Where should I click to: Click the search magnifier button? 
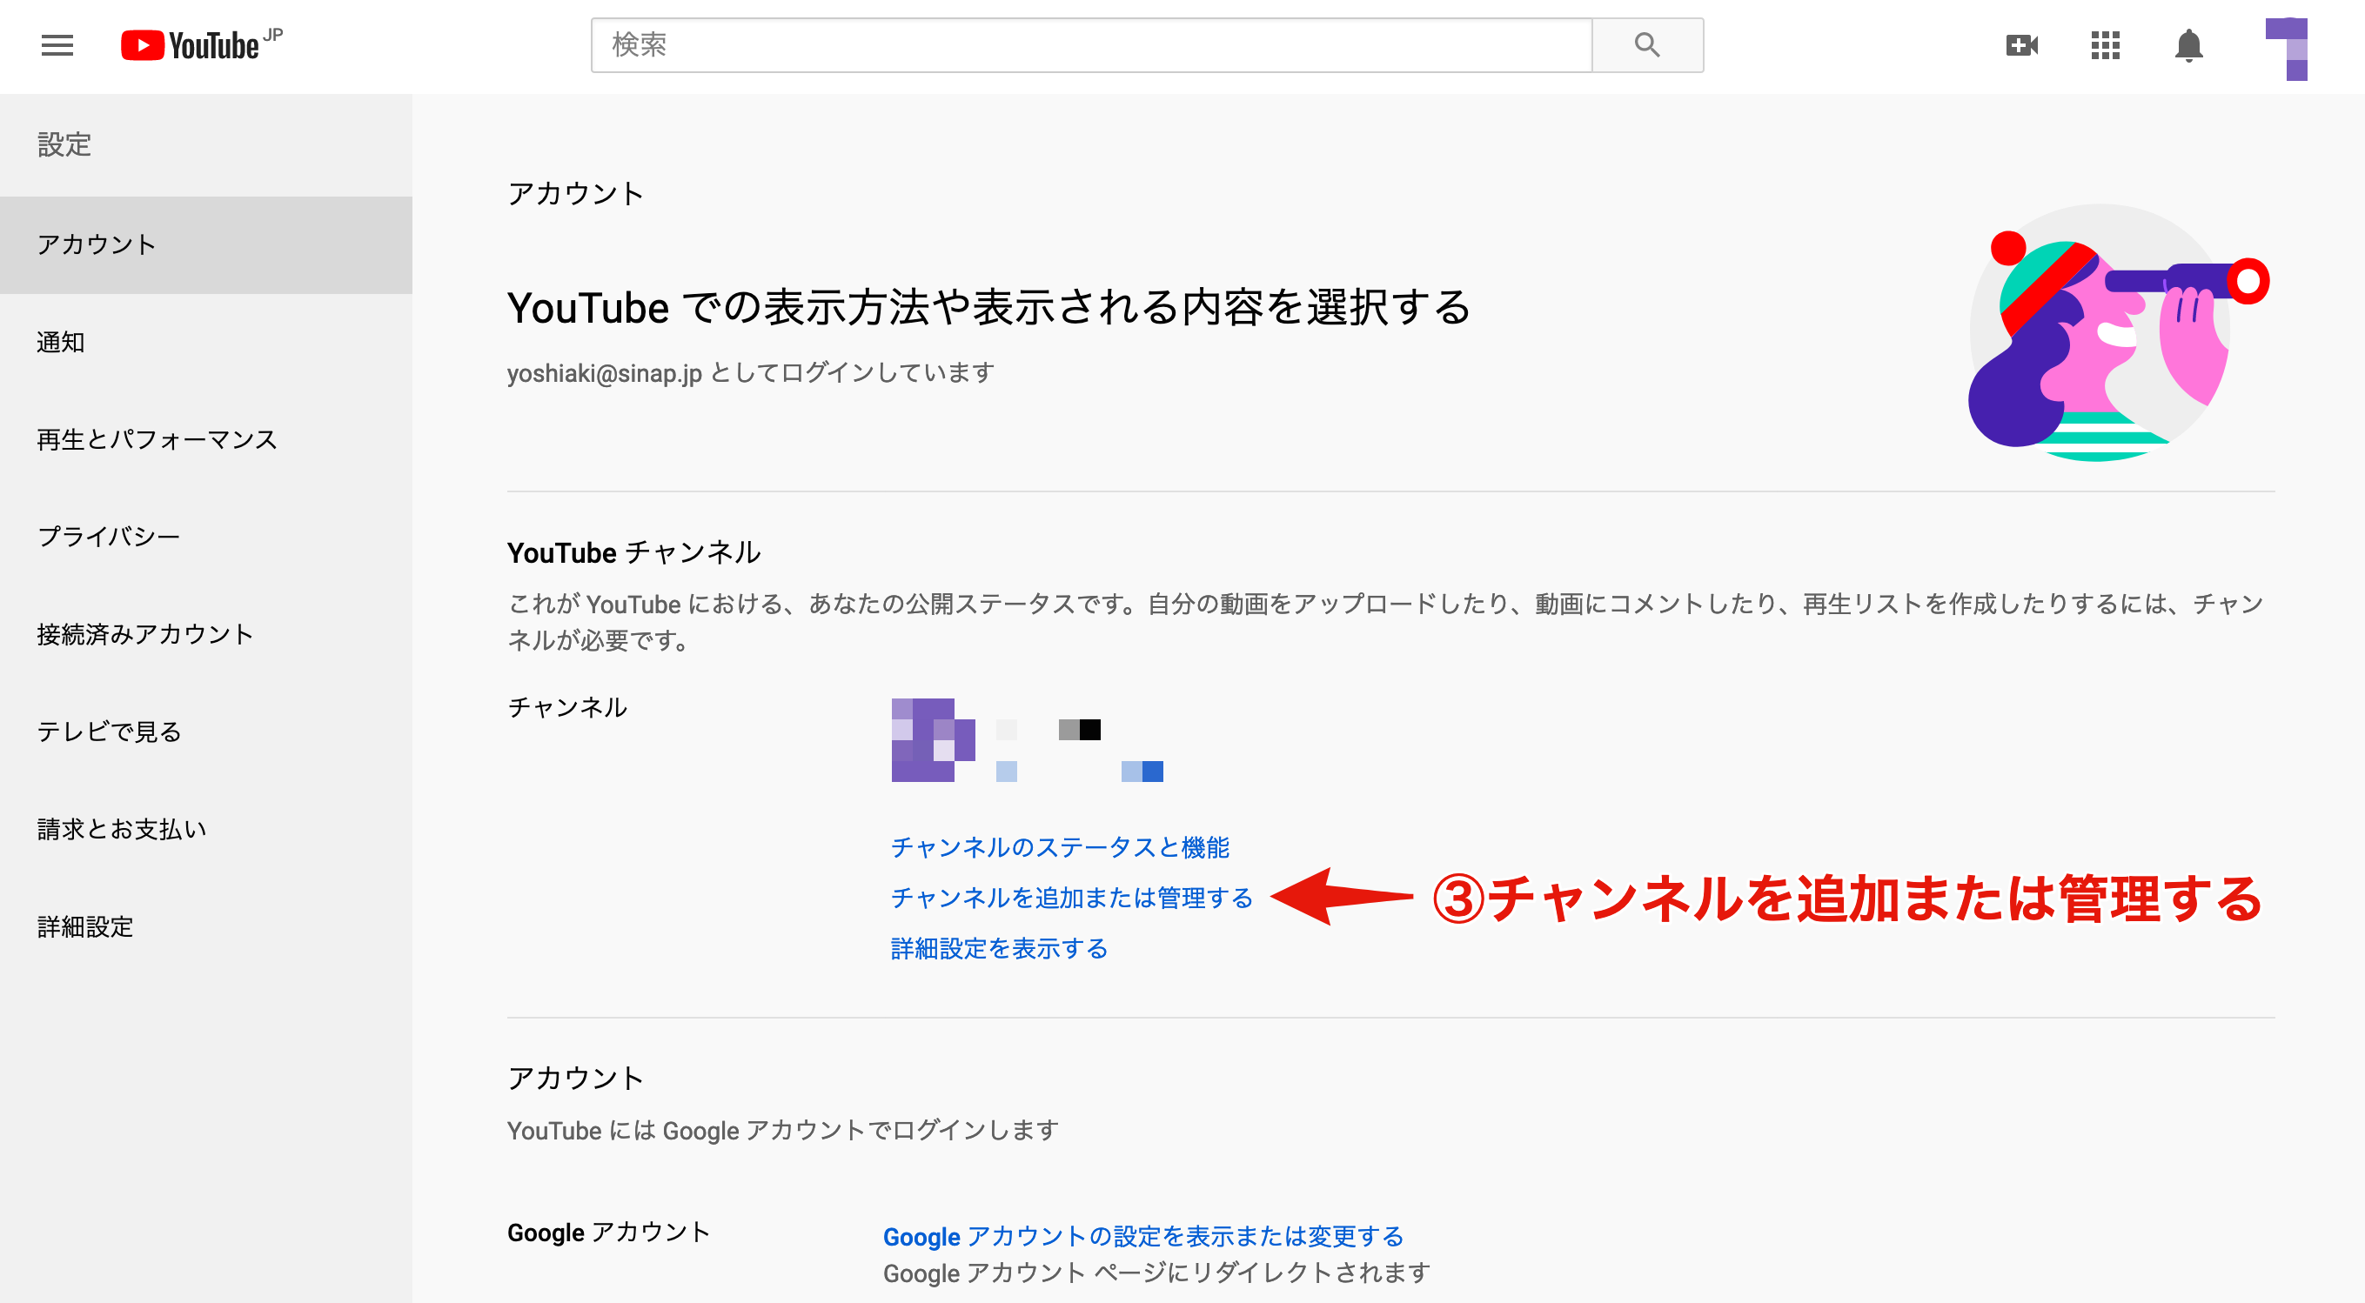coord(1647,45)
